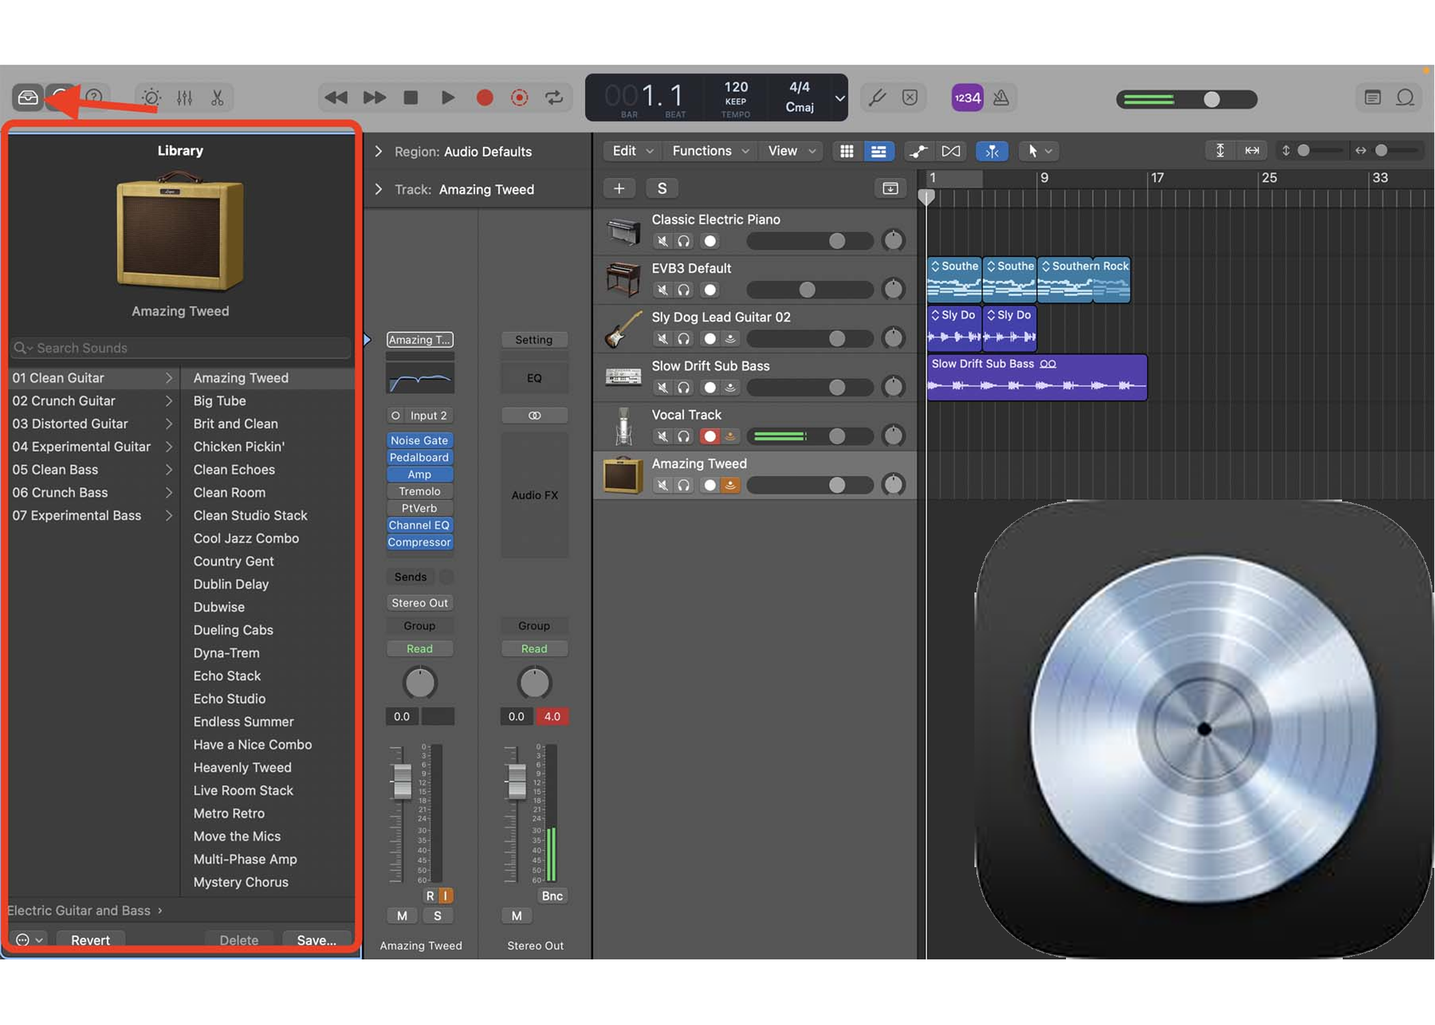Screen dimensions: 1435x1025
Task: Click the Revert button in Library
Action: point(90,940)
